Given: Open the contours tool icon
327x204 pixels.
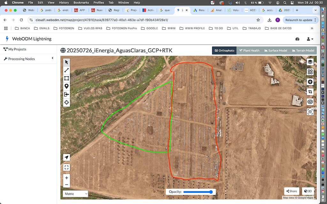Looking at the screenshot, I should [x=310, y=101].
